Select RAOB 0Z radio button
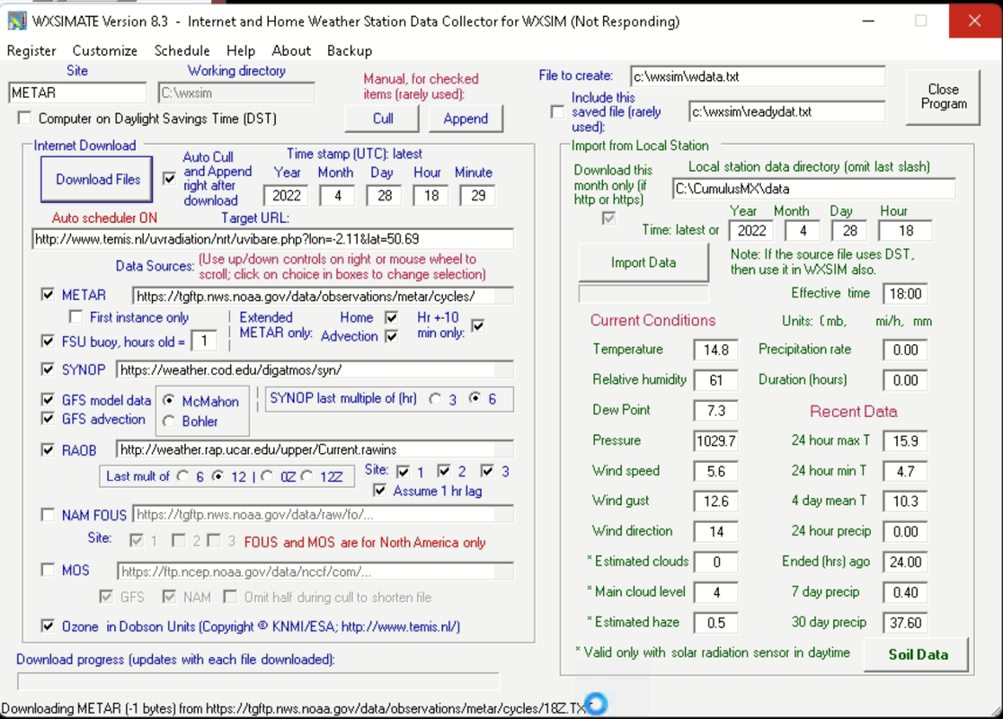 (268, 476)
